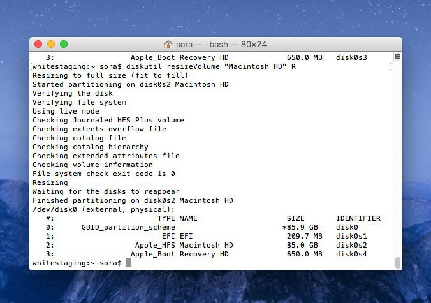Click 'Started partitioning on disk0s2 Macintosh HD' line
Viewport: 431px width, 303px height.
[131, 84]
